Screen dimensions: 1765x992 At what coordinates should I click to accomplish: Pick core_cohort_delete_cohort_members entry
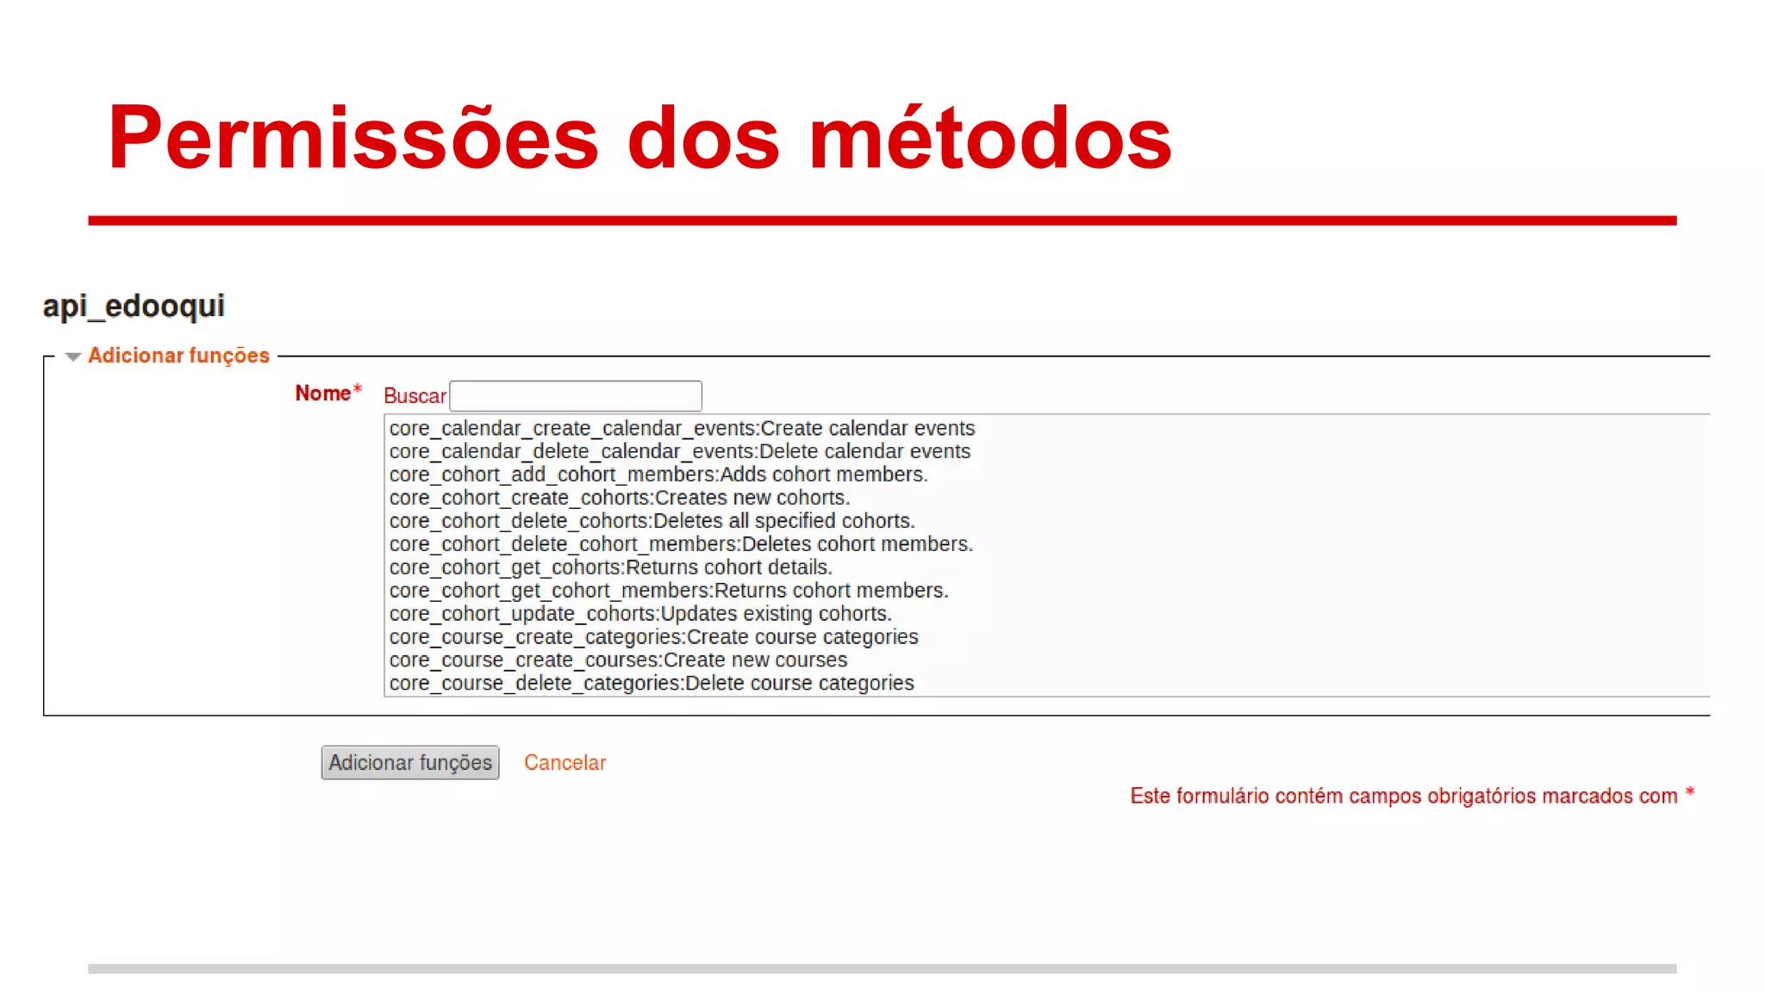click(1046, 544)
